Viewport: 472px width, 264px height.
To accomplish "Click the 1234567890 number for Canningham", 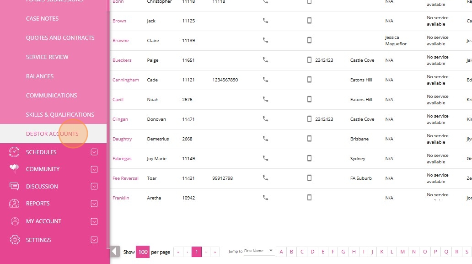I will (x=225, y=80).
